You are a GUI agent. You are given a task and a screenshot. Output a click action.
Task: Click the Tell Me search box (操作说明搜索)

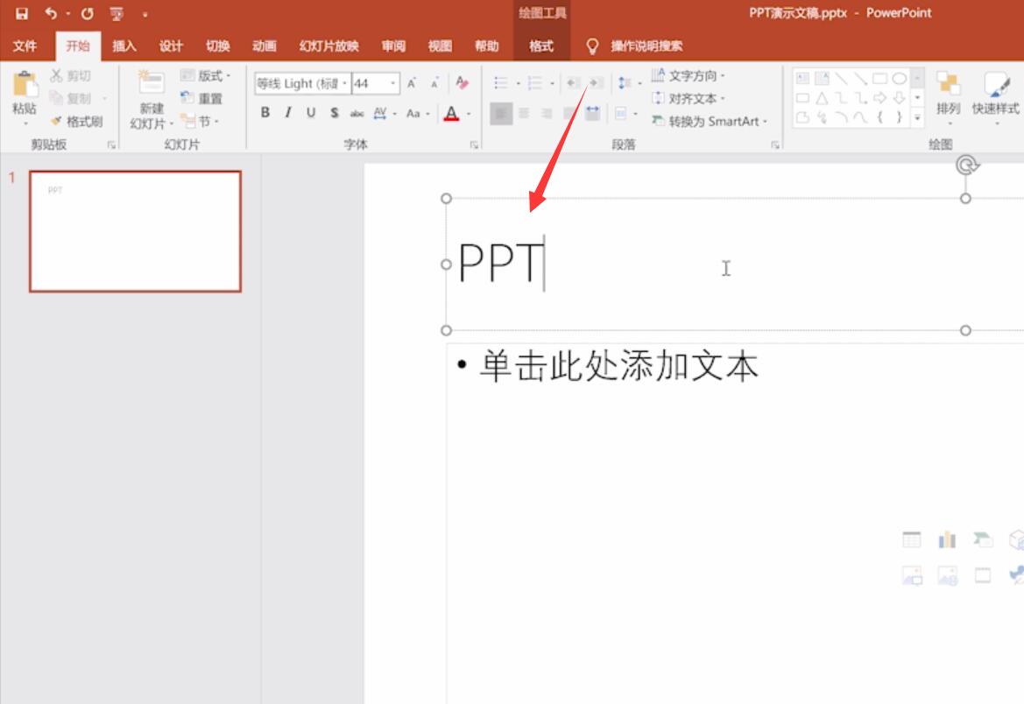[x=646, y=46]
